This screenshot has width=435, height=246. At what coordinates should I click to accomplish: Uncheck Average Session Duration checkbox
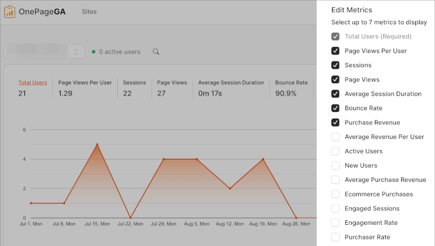335,94
